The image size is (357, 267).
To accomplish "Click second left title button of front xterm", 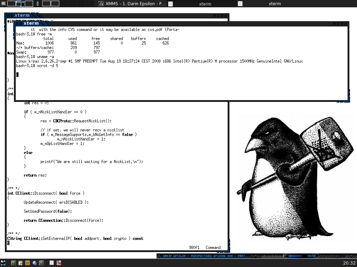I will [x=21, y=24].
